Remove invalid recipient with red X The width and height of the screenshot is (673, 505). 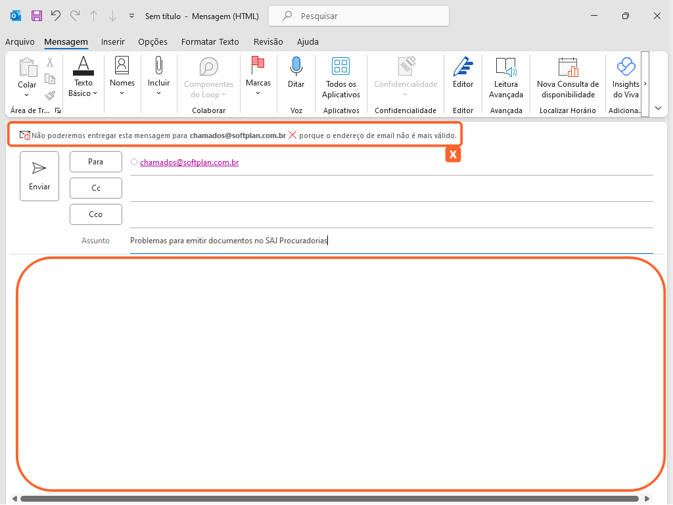(292, 135)
